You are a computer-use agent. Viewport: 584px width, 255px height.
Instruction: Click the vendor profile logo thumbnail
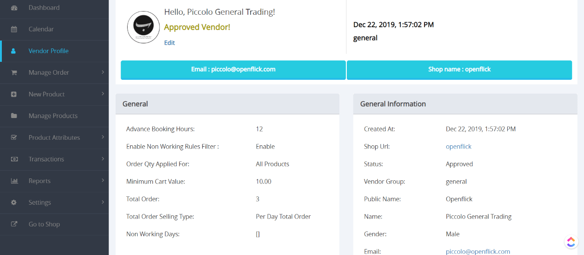143,28
